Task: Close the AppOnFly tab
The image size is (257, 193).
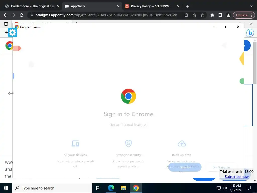Action: pos(118,6)
